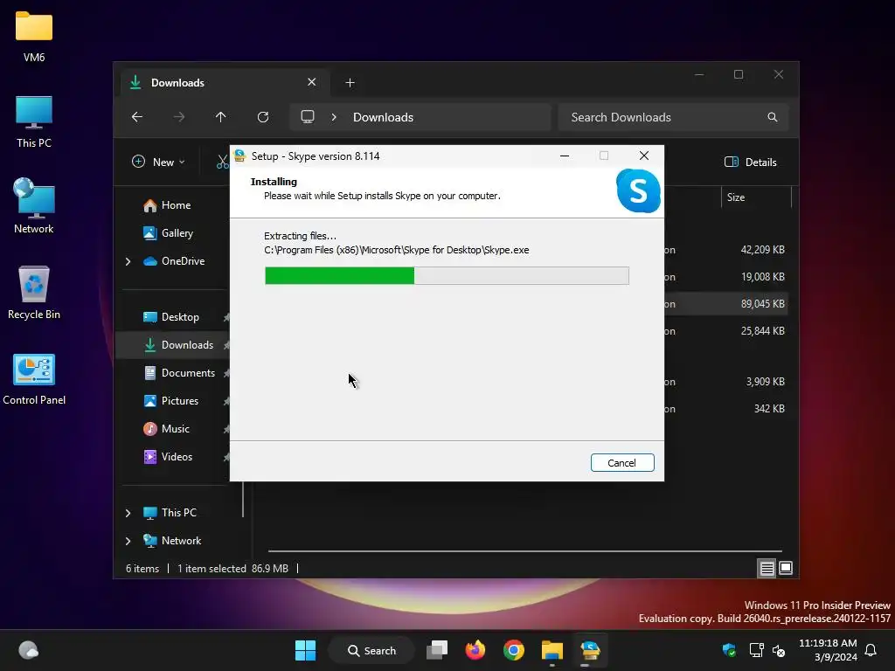Add a new Explorer tab
This screenshot has height=671, width=895.
pyautogui.click(x=350, y=83)
